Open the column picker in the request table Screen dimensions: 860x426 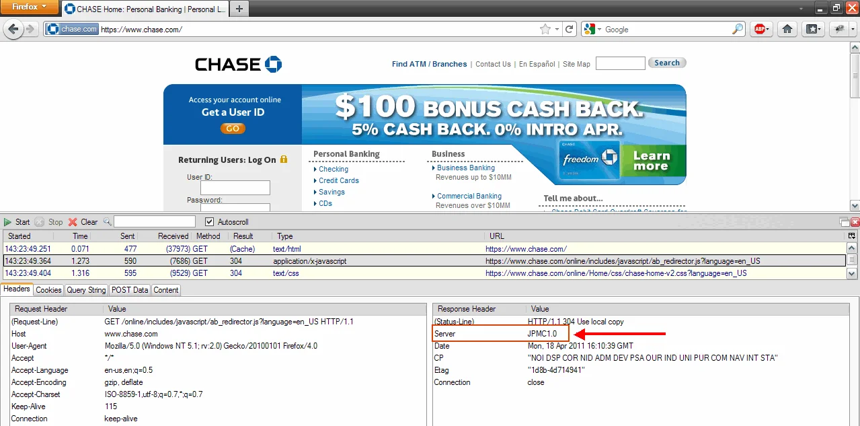coord(852,236)
